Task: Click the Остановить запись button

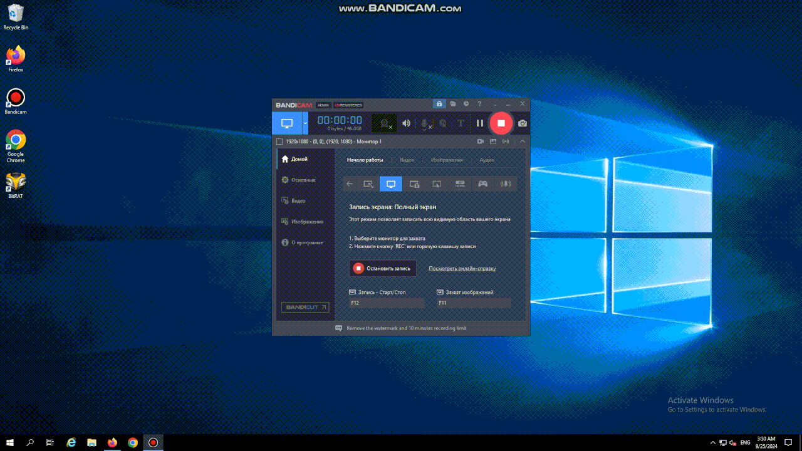Action: tap(383, 268)
